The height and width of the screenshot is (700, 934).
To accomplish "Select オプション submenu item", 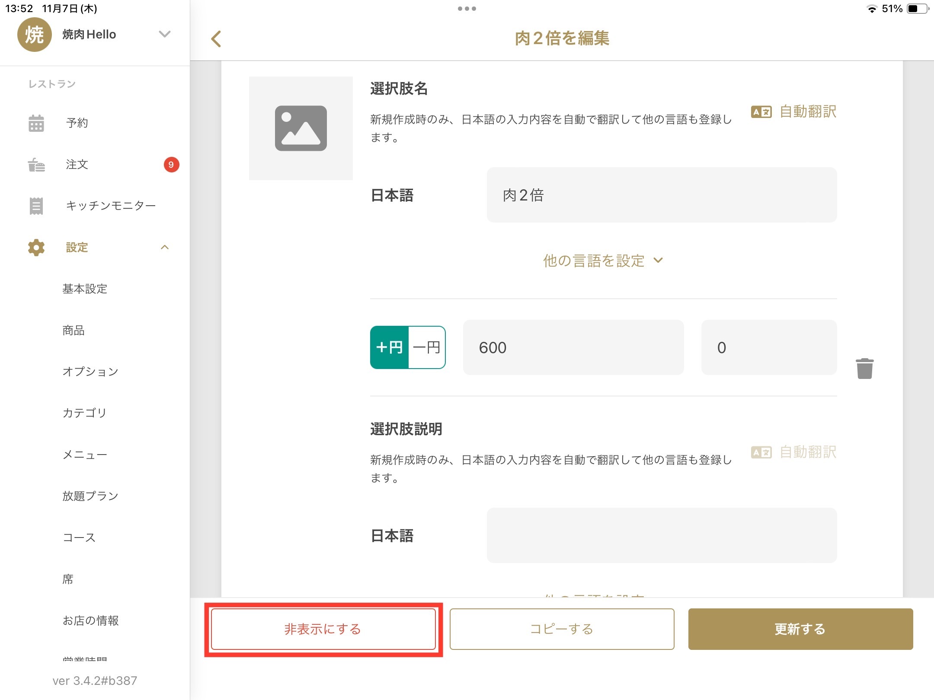I will coord(90,372).
